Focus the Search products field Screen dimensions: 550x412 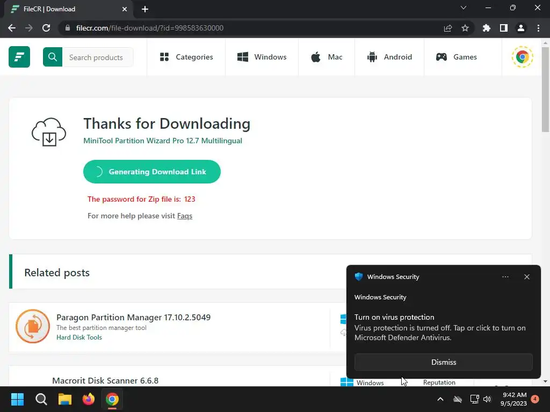pyautogui.click(x=98, y=57)
